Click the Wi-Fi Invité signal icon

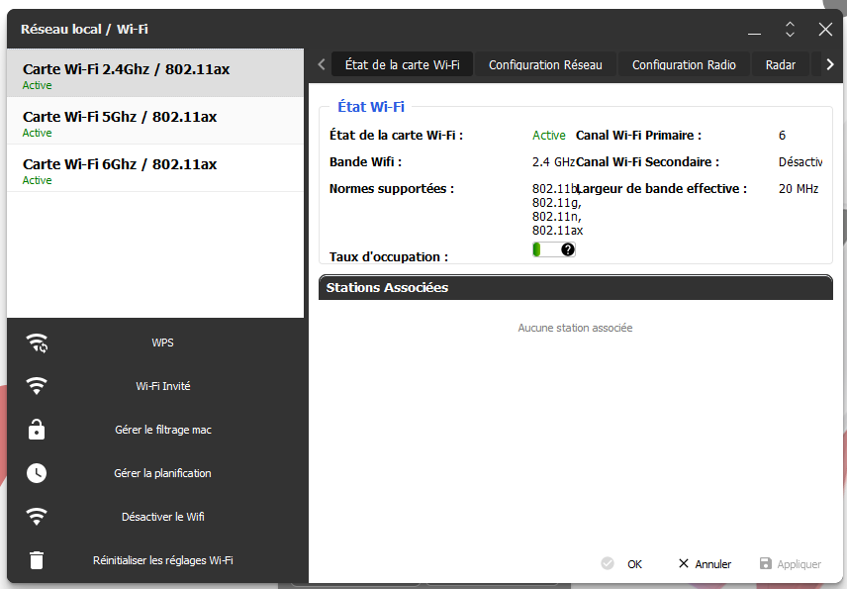click(37, 386)
